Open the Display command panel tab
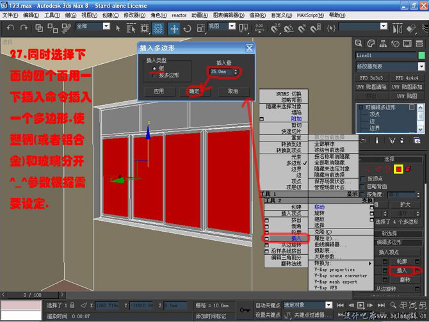 407,44
